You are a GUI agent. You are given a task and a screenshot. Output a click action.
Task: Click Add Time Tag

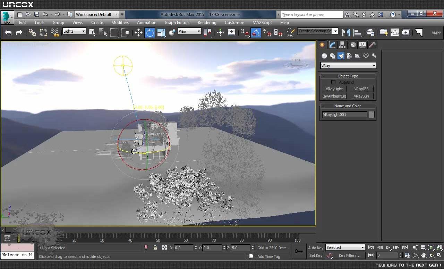(269, 257)
